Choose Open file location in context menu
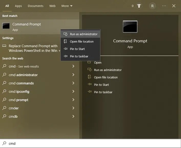This screenshot has height=148, width=181. [x=80, y=41]
